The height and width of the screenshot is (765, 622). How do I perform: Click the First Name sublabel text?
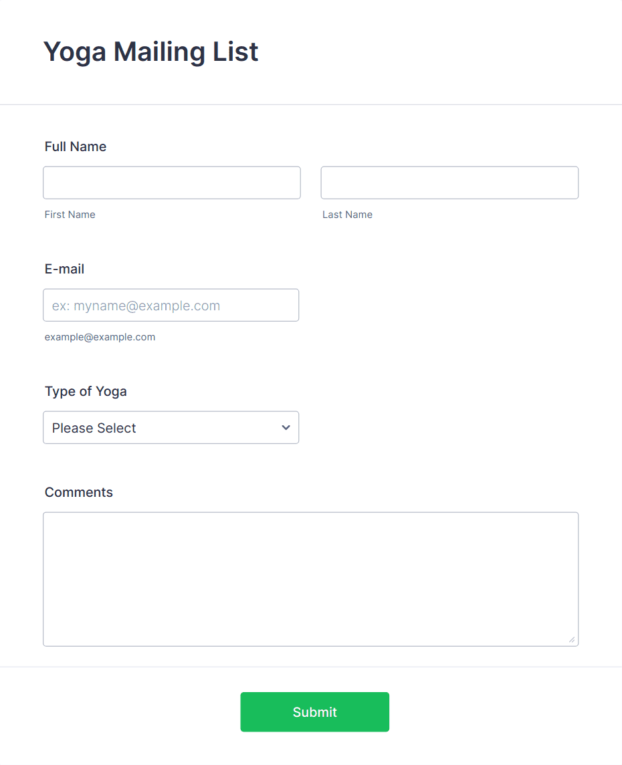click(x=70, y=215)
